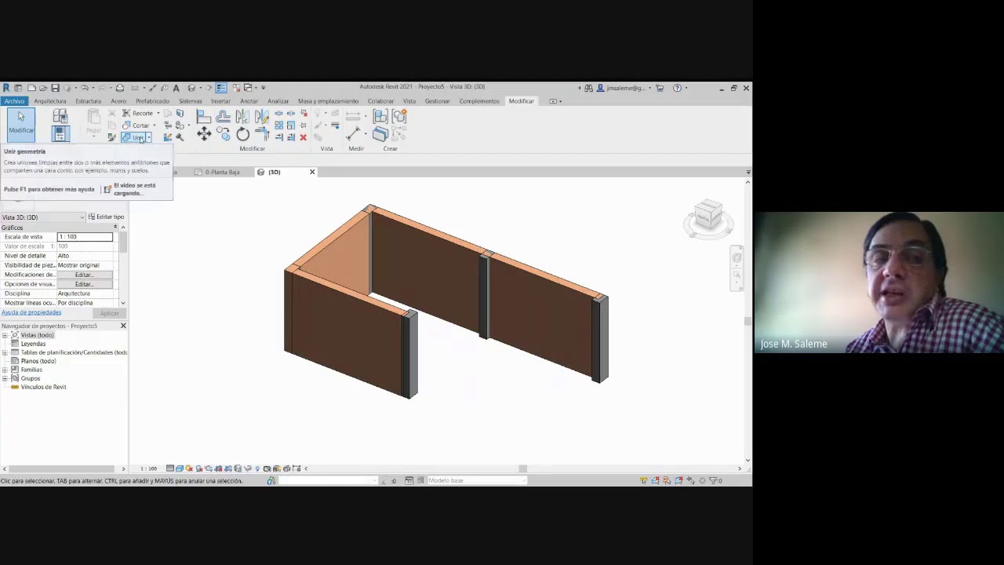Click Editar button for Opciones de visualización

(85, 284)
